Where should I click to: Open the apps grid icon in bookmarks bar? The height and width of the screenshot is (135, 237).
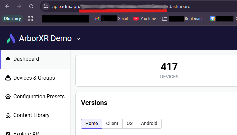[30, 19]
